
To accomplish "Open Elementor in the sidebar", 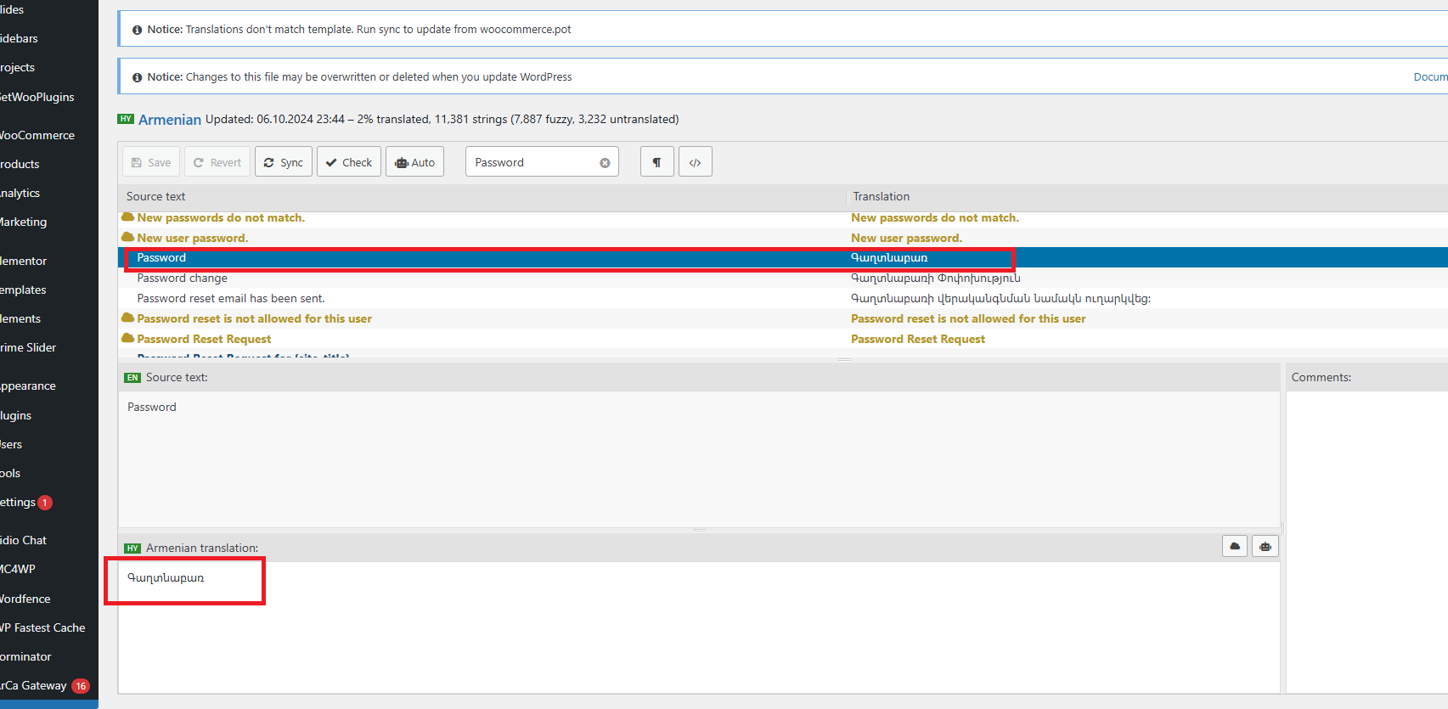I will pos(24,261).
